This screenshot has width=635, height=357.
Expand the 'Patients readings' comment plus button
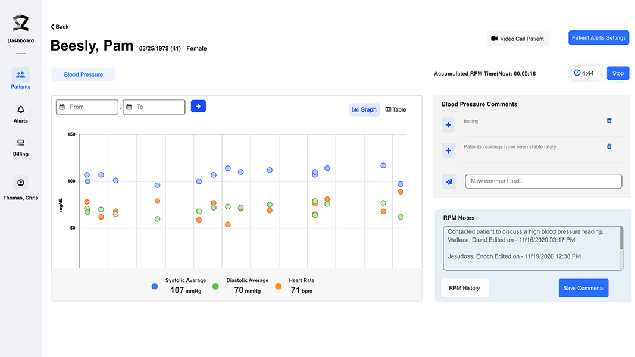tap(449, 151)
